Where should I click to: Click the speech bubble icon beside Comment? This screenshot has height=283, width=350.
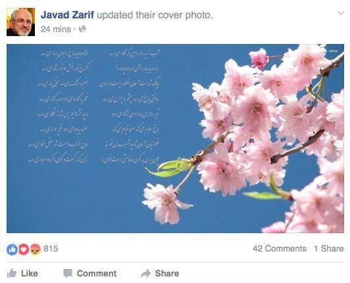68,274
